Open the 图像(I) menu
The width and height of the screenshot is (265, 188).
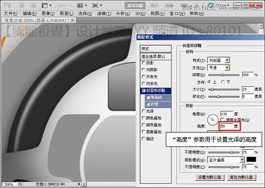(x=48, y=13)
